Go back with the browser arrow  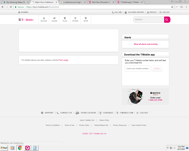(3, 7)
